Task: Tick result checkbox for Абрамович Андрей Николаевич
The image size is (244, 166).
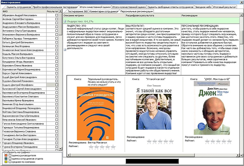Action: [x=57, y=15]
